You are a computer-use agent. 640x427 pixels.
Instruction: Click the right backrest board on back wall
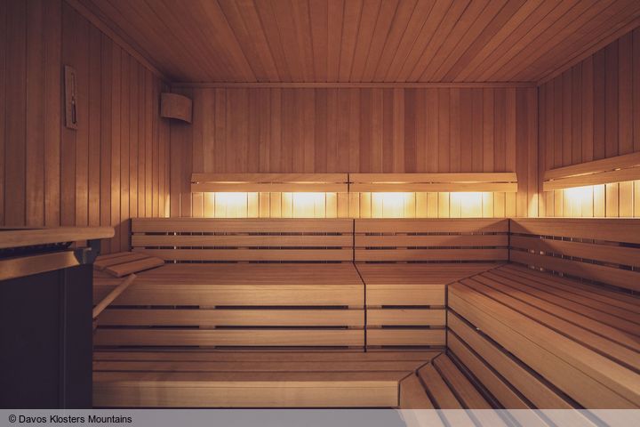pyautogui.click(x=433, y=182)
